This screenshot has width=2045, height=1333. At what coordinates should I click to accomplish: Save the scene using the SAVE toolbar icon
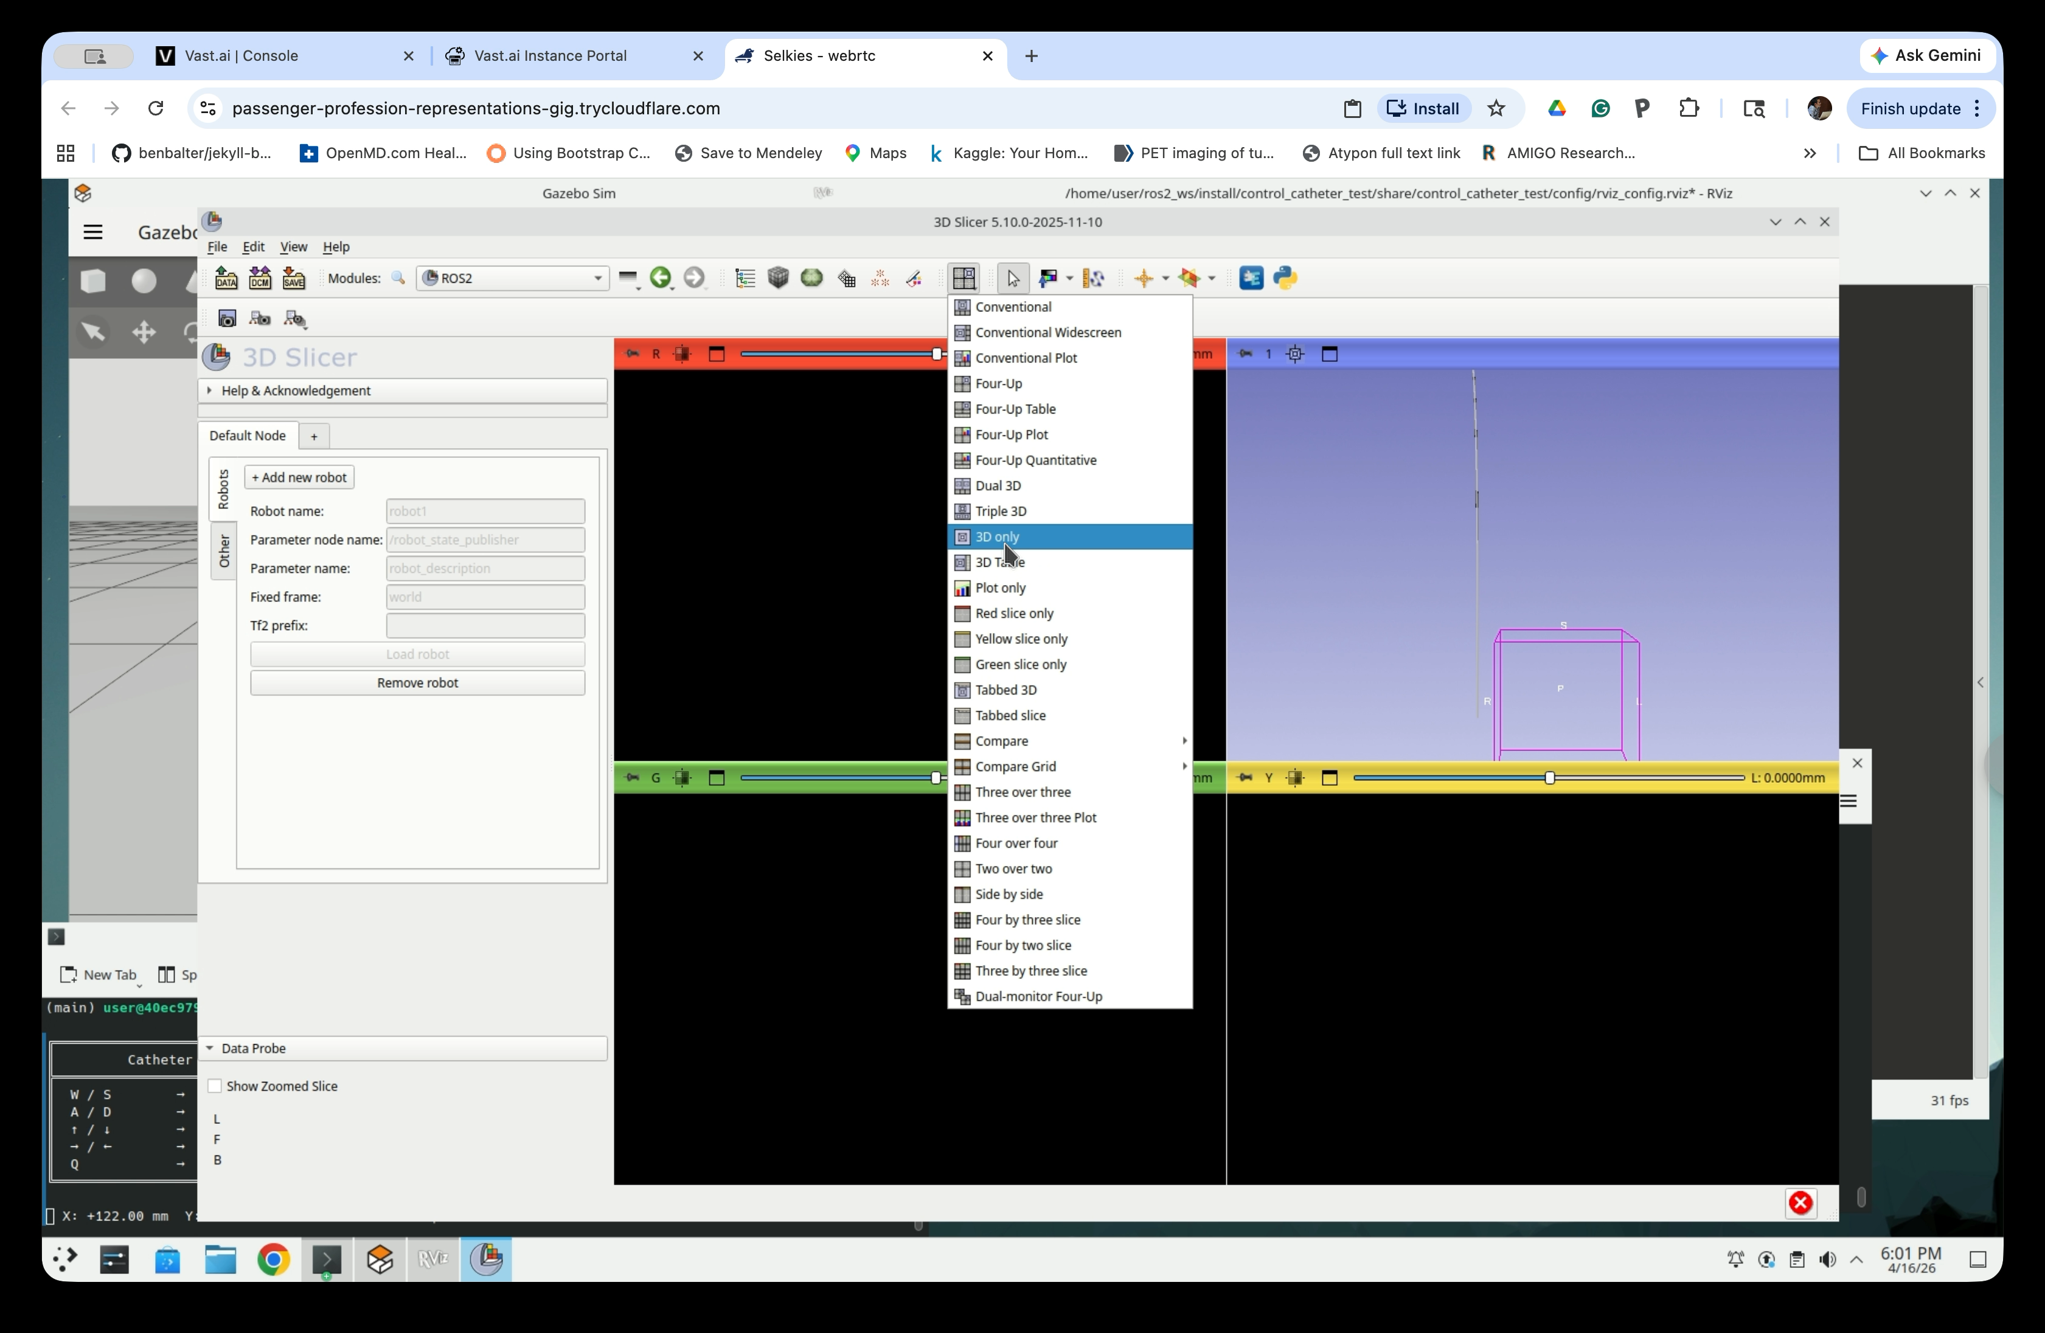coord(296,279)
